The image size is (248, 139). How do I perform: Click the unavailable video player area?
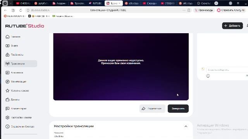click(x=121, y=67)
